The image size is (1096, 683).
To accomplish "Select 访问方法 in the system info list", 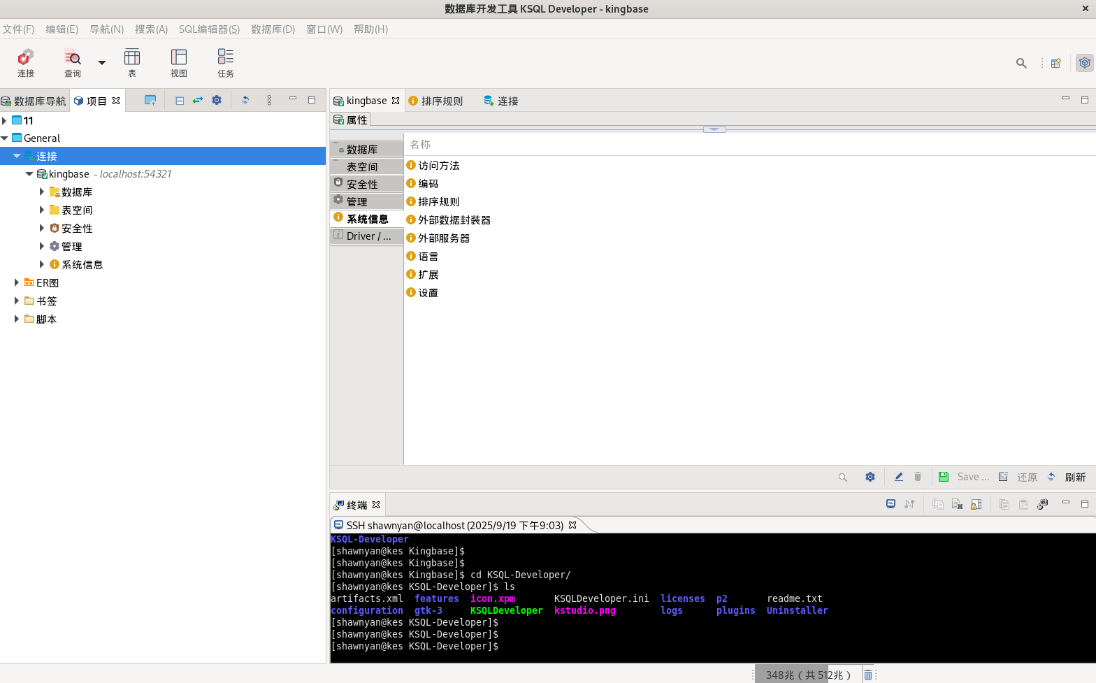I will (439, 166).
